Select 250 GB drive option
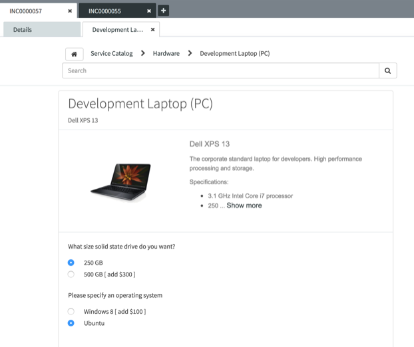The height and width of the screenshot is (347, 414). click(x=71, y=263)
